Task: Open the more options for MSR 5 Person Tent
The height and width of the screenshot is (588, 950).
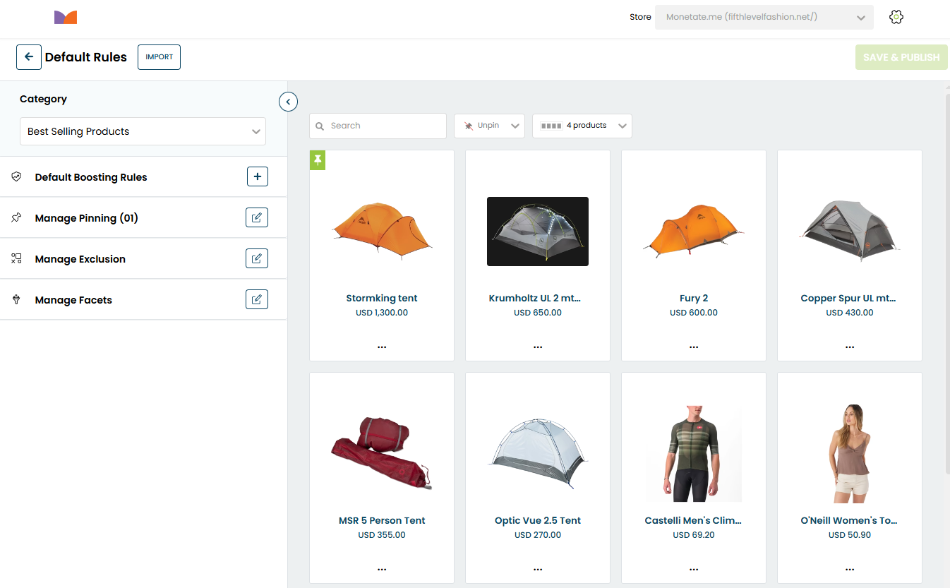Action: (x=382, y=569)
